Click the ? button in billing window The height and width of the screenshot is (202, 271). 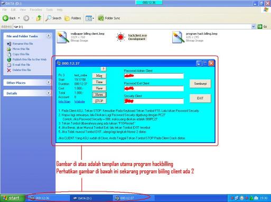[104, 69]
